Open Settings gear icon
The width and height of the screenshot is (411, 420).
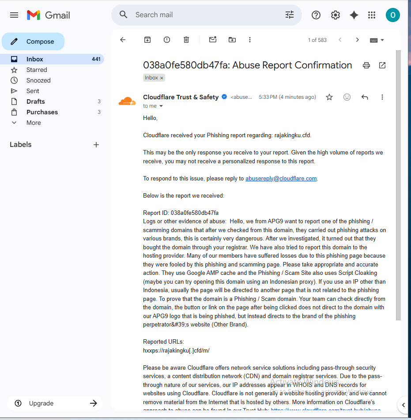336,15
